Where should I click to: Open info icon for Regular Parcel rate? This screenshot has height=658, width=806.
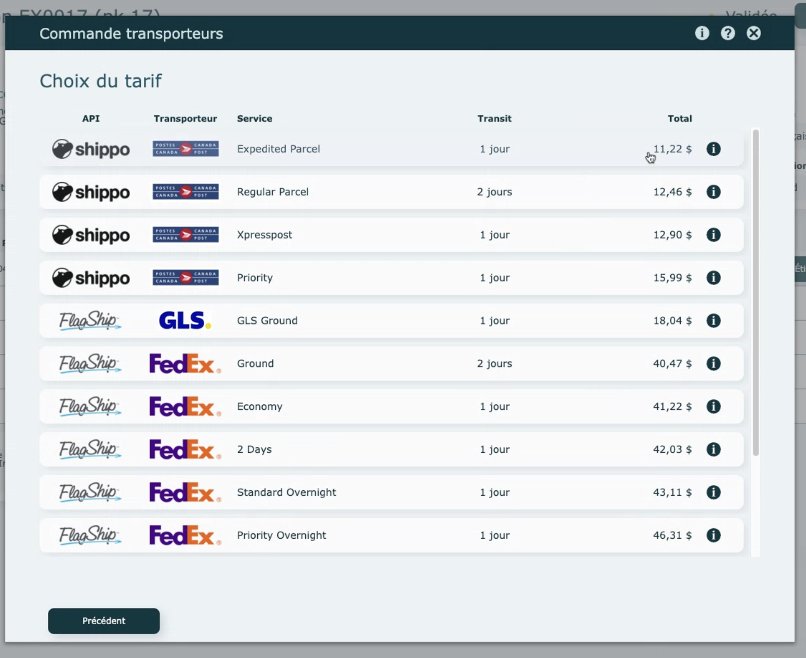(713, 192)
